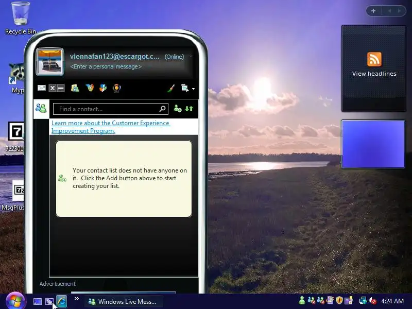Select the contacts tab with two people
The width and height of the screenshot is (412, 309).
pos(41,108)
